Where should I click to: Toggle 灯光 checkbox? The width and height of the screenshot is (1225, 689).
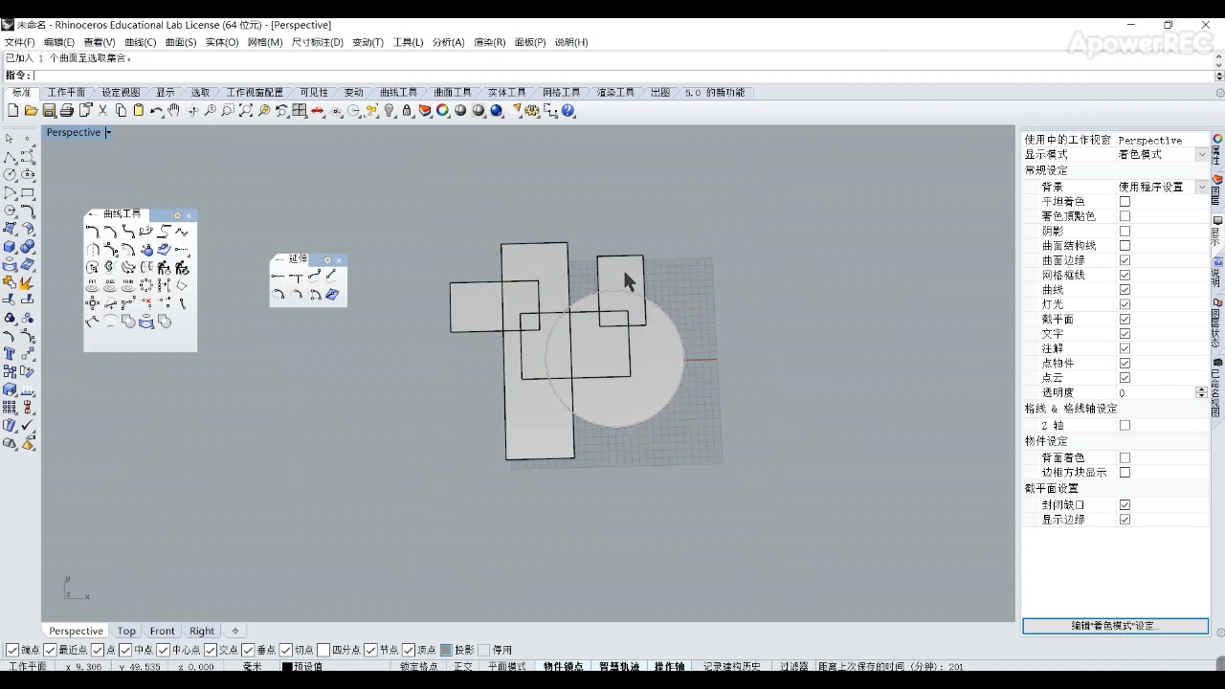(1125, 304)
